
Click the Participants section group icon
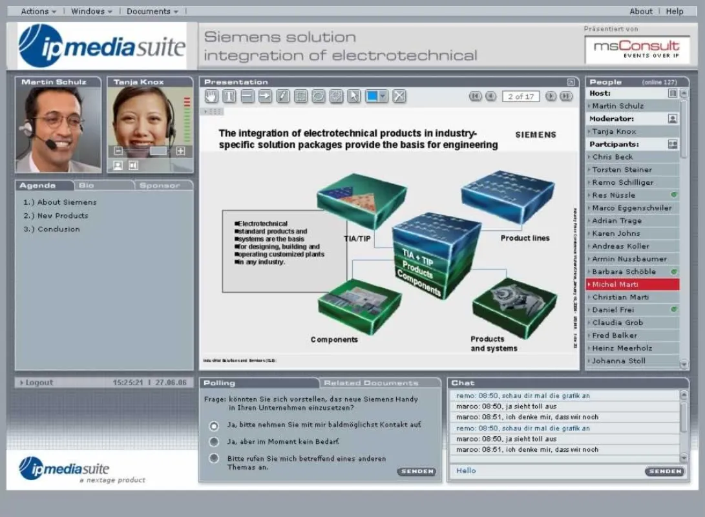(673, 144)
